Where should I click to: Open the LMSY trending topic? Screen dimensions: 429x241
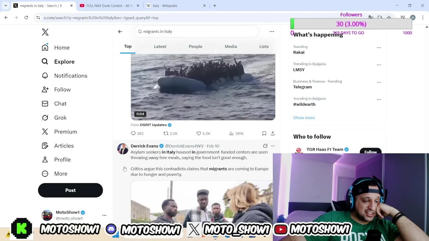(x=299, y=70)
